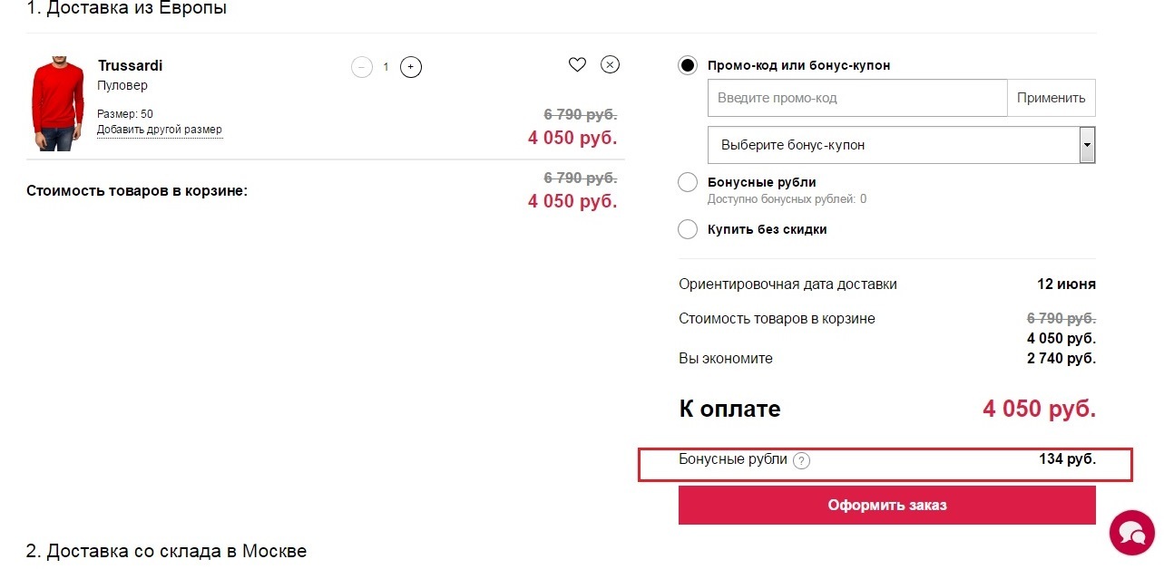This screenshot has height=569, width=1164.
Task: Expand the Выберите бонус-купон dropdown
Action: click(902, 145)
